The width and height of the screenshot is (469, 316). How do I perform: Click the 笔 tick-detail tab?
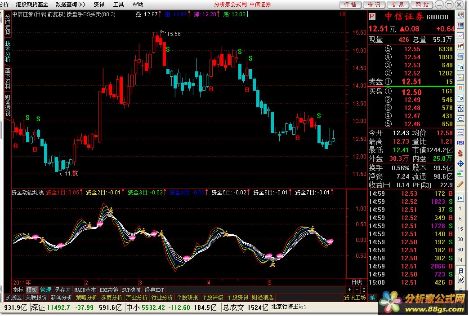(372, 298)
